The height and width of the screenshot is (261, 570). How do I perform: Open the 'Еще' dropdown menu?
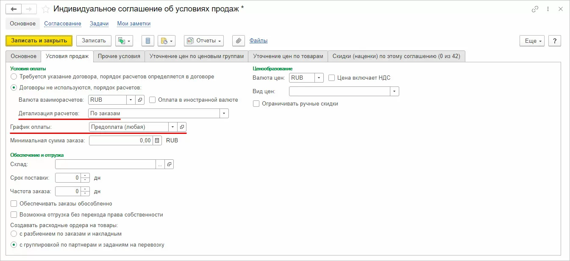click(x=532, y=41)
